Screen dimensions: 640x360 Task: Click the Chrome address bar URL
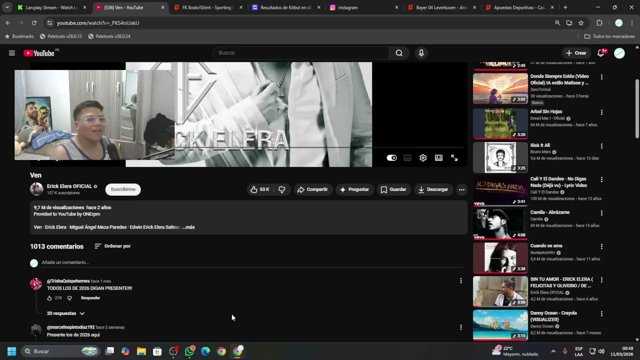pos(98,23)
